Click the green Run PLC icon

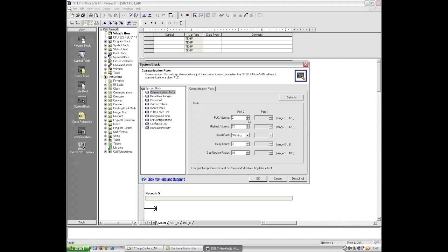point(182,15)
